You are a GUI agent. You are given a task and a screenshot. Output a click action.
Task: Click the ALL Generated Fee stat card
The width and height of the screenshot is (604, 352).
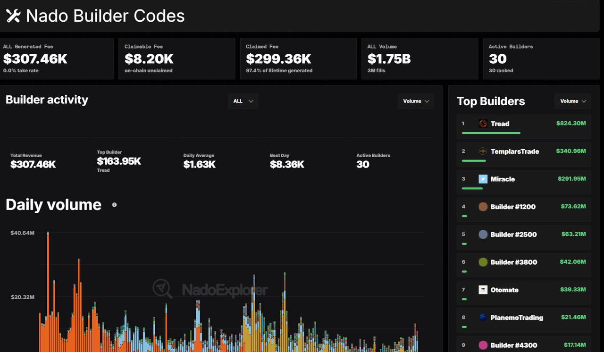[57, 59]
